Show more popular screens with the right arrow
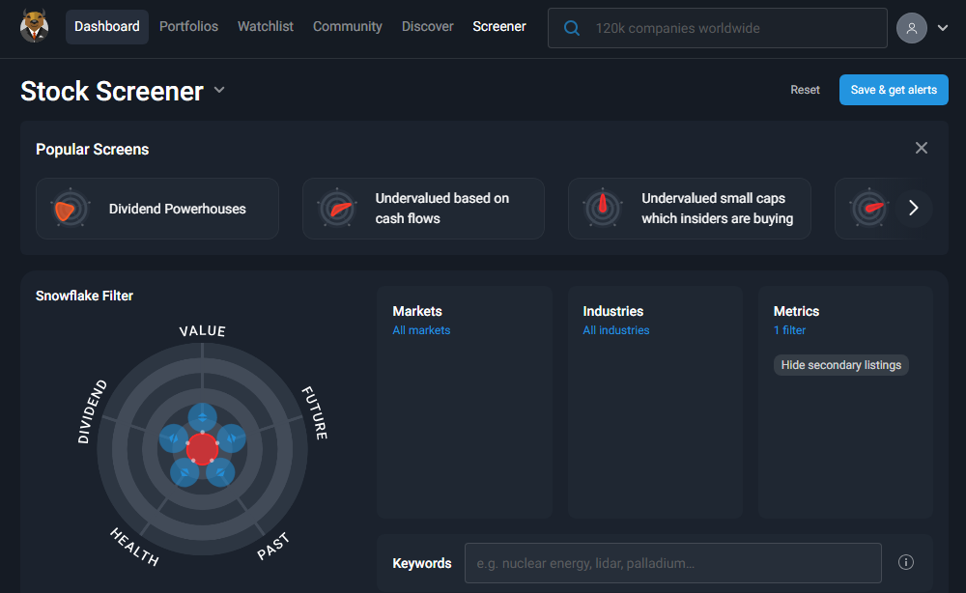The width and height of the screenshot is (966, 593). (913, 208)
